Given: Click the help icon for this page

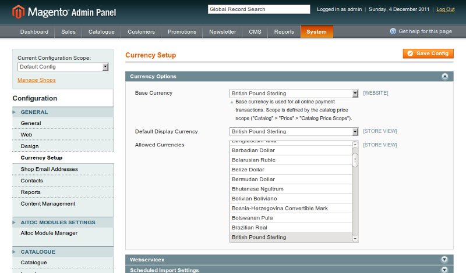Looking at the screenshot, I should point(393,31).
